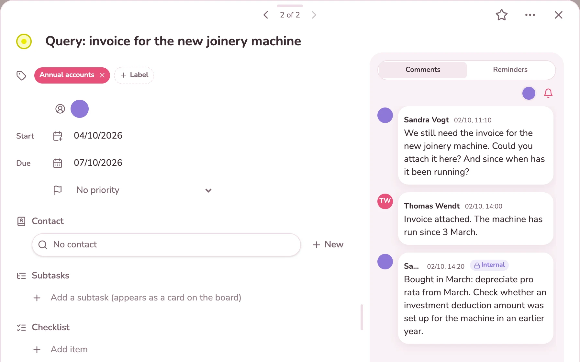Edit start date 04/10/2026
The height and width of the screenshot is (362, 580).
98,136
